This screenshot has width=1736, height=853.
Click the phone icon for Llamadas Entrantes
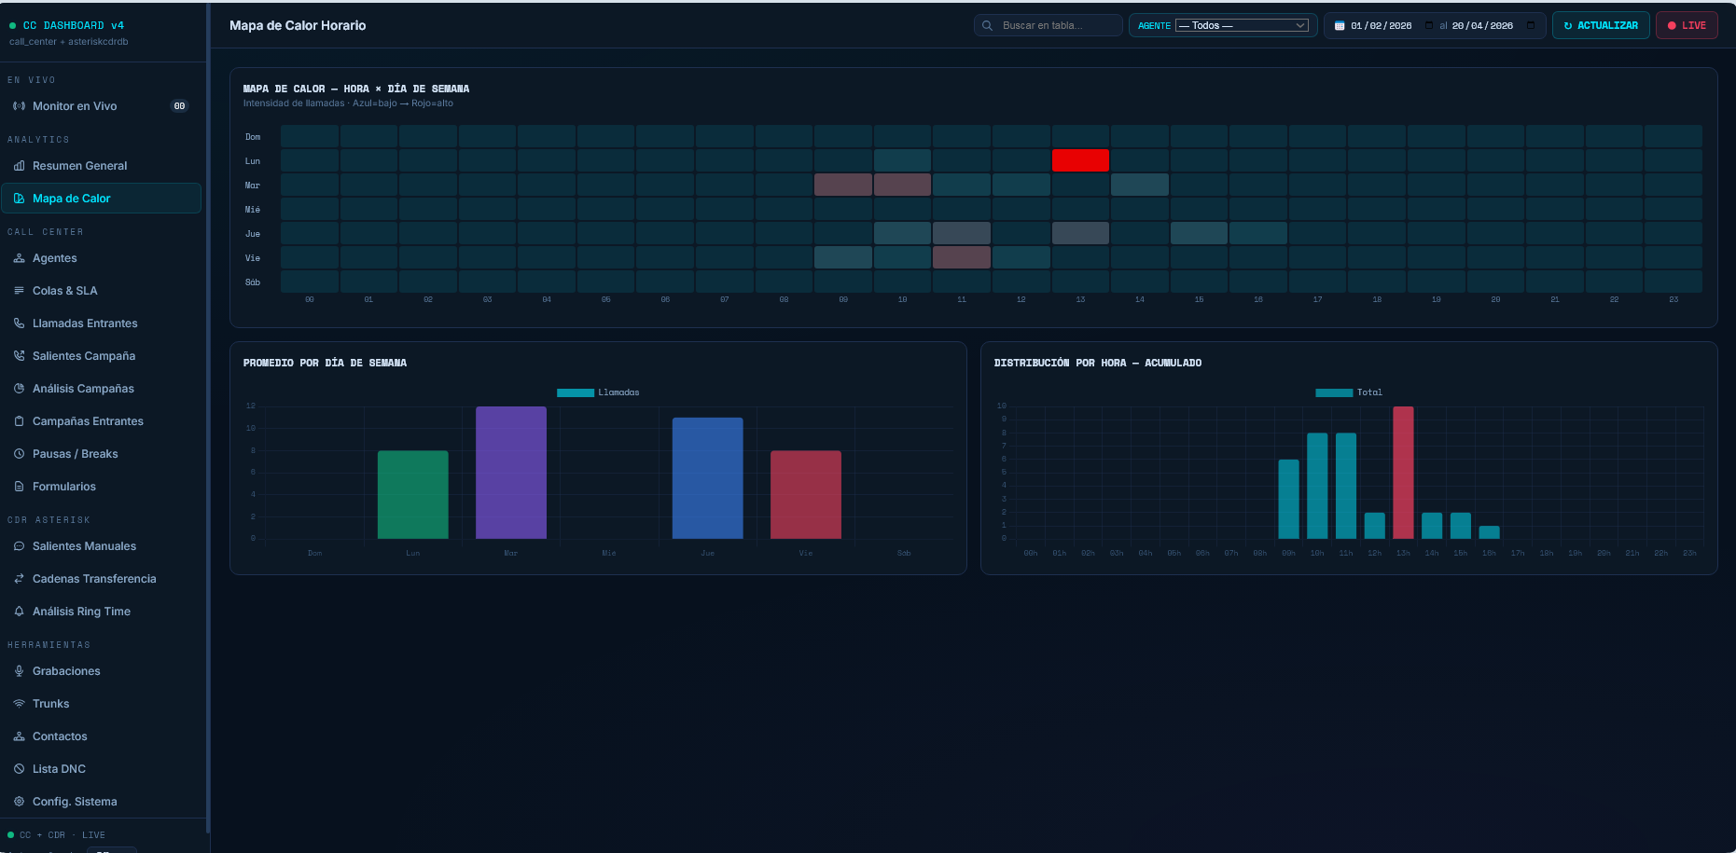[x=19, y=323]
